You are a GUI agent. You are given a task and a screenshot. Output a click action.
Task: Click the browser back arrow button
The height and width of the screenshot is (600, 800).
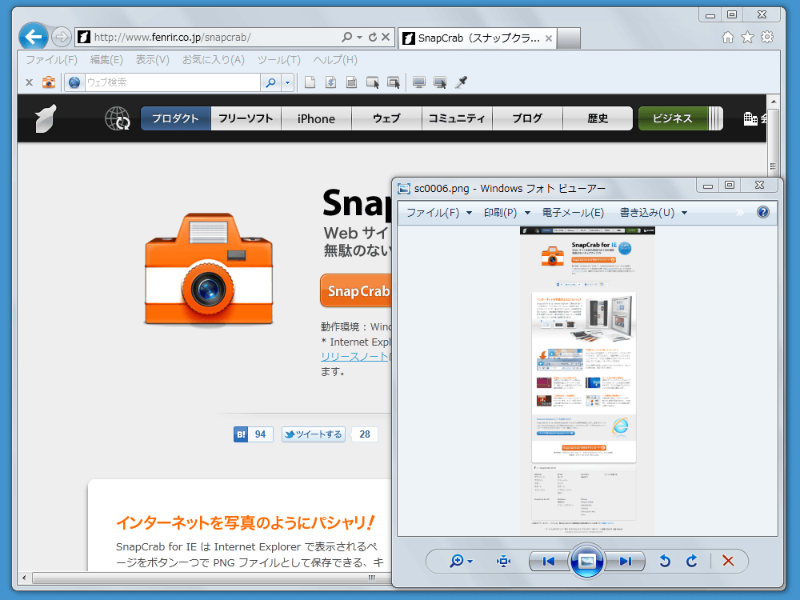[x=34, y=37]
